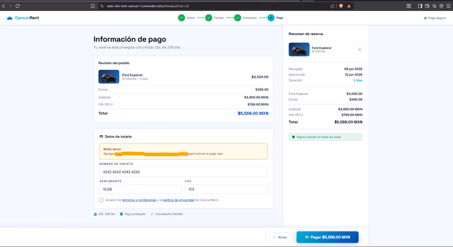Screen dimensions: 453x247
Task: Open the política de privacidad link
Action: (179, 200)
